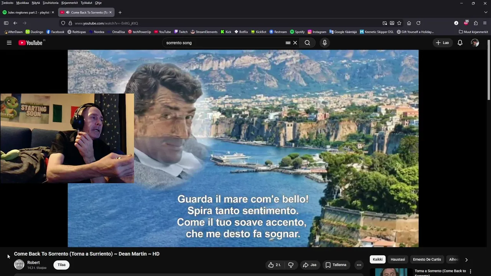Select the Ernesto De Curtis chip
491x276 pixels.
(x=427, y=260)
